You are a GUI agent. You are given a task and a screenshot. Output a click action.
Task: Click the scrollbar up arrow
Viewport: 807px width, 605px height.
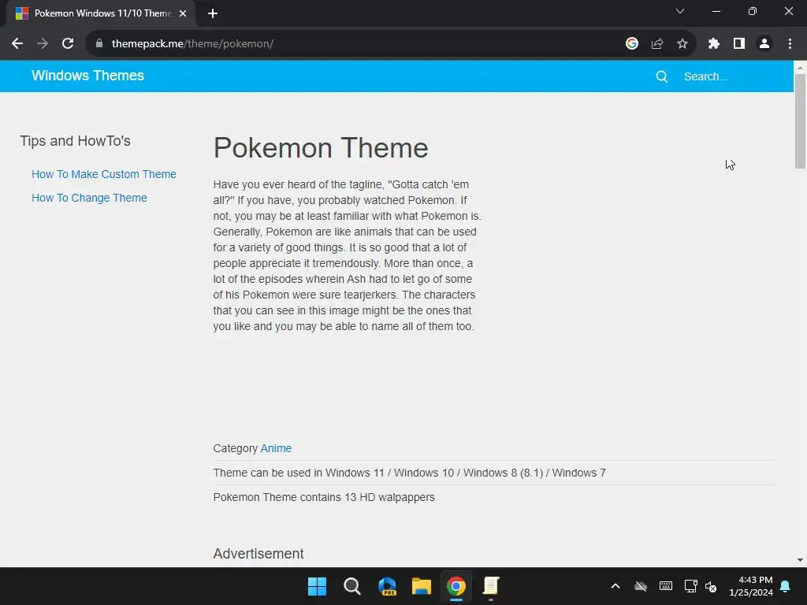click(800, 68)
